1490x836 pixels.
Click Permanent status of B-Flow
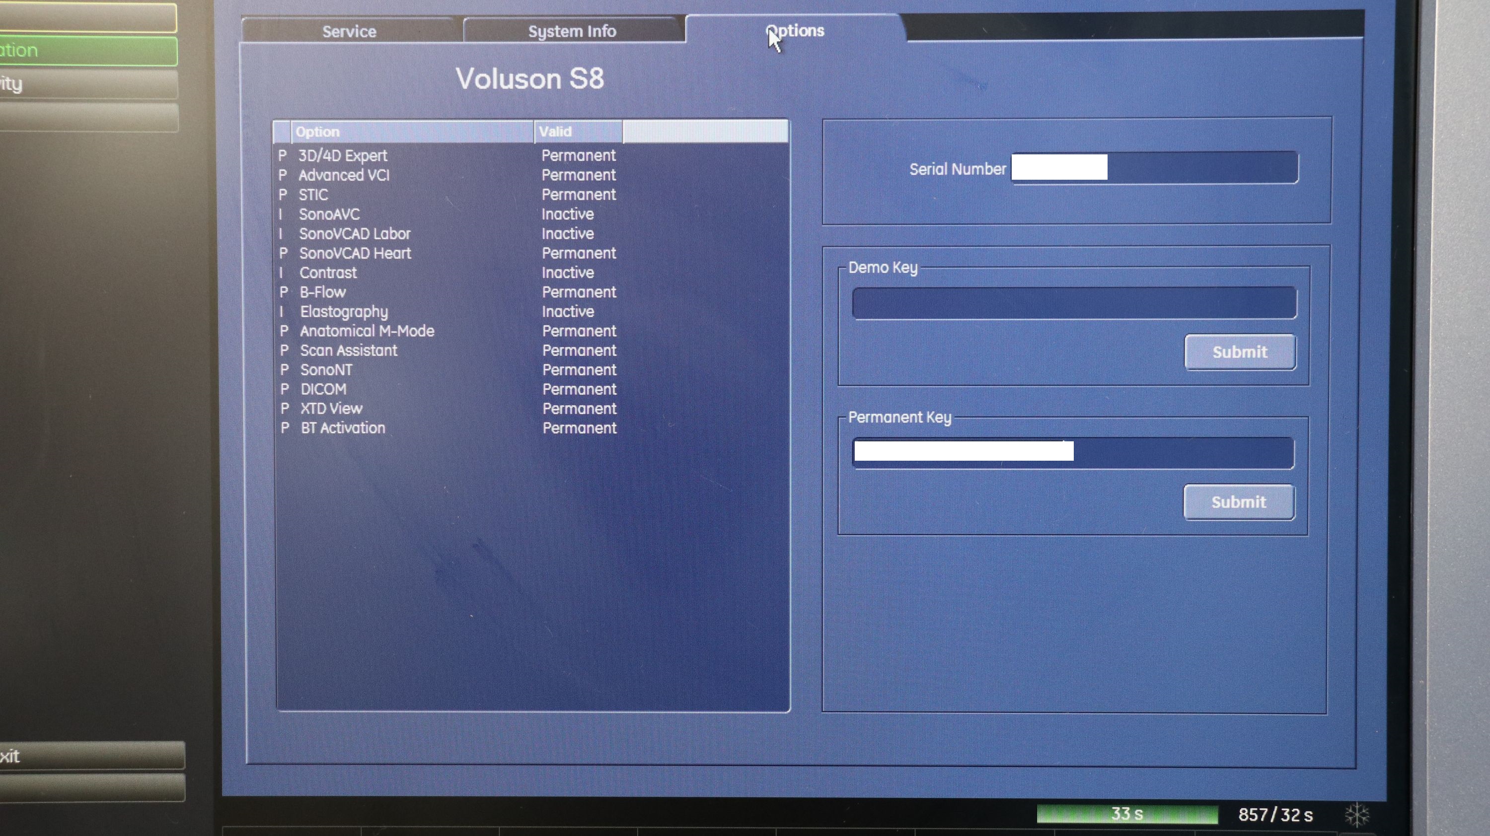579,292
